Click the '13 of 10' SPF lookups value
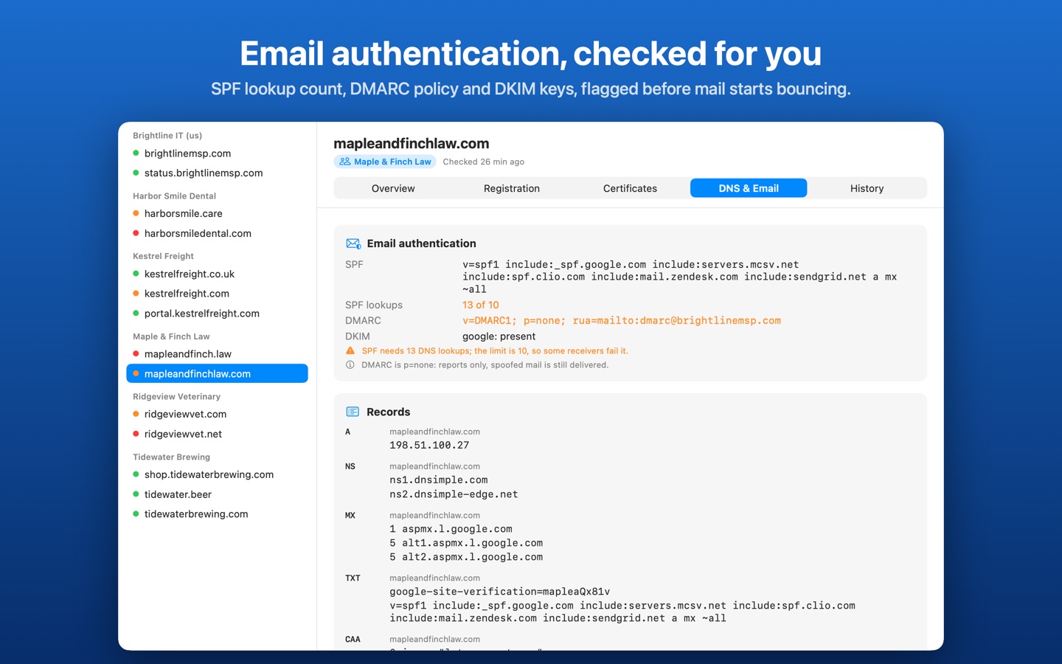 click(x=481, y=305)
